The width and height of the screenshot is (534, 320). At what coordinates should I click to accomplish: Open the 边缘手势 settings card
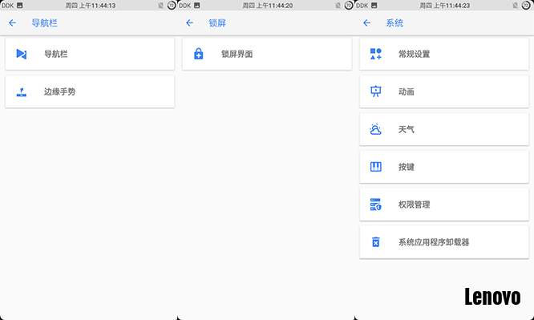(x=90, y=91)
